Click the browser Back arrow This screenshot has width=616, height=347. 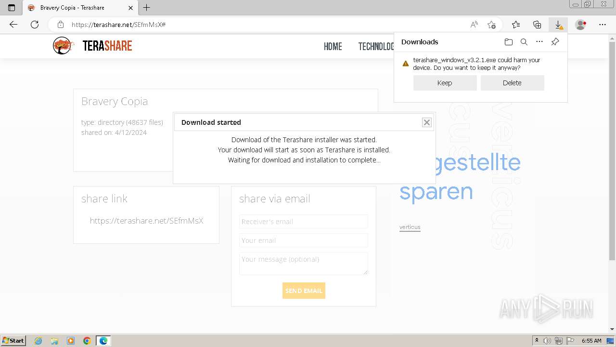pyautogui.click(x=13, y=25)
